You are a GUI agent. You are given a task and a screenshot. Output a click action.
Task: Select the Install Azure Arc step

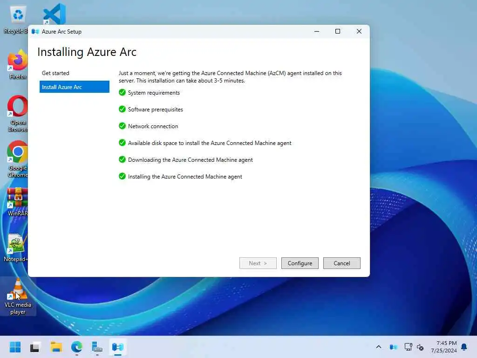(74, 87)
